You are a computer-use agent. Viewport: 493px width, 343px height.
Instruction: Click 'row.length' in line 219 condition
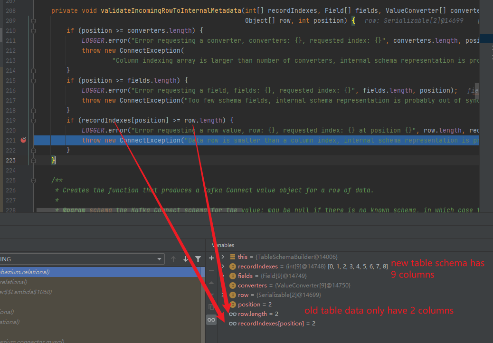[x=203, y=120]
